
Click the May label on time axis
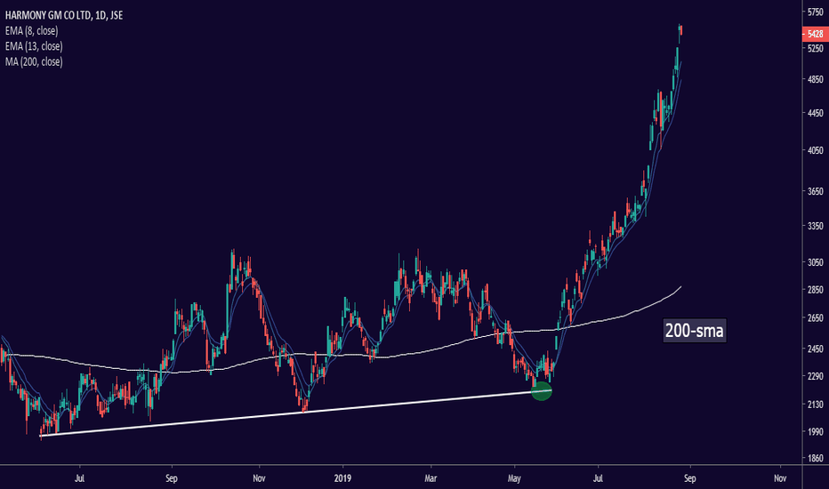(x=514, y=478)
